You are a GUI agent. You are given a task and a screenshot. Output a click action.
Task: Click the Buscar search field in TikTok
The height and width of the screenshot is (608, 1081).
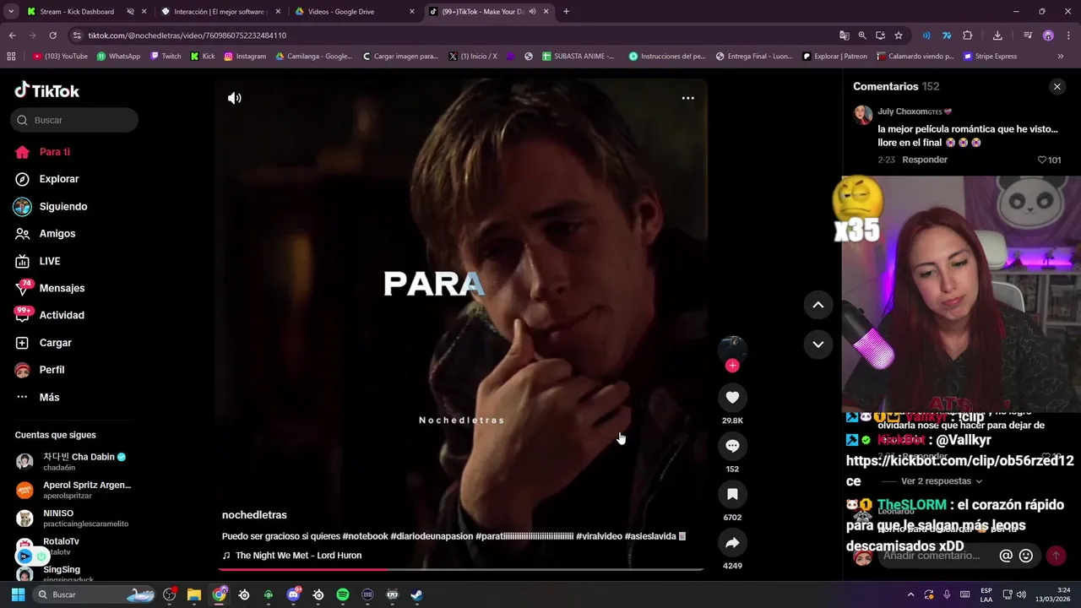click(74, 120)
